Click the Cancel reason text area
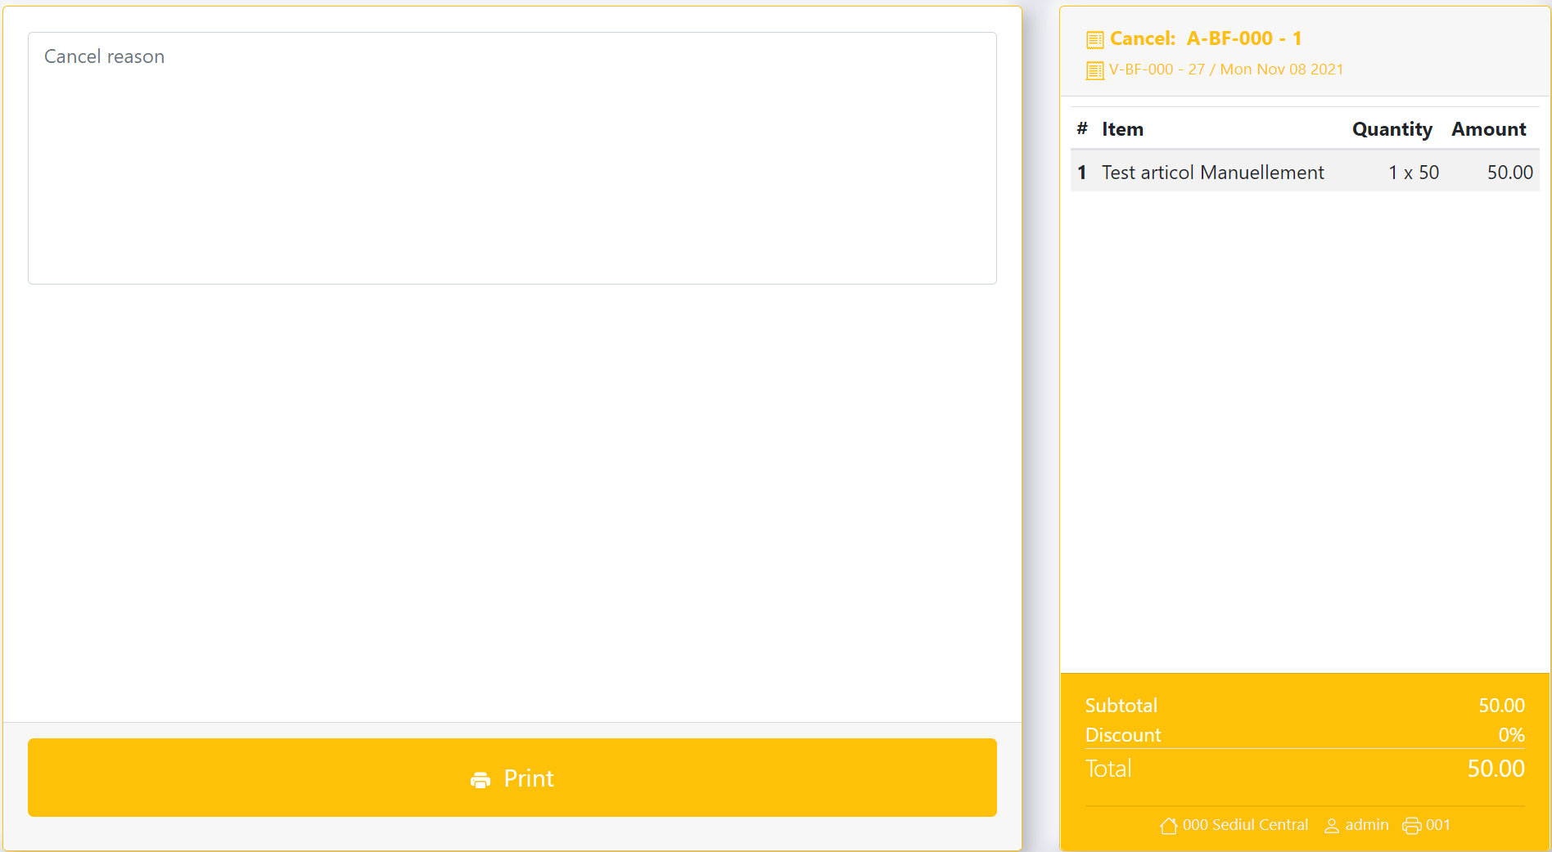This screenshot has height=852, width=1552. pyautogui.click(x=512, y=159)
